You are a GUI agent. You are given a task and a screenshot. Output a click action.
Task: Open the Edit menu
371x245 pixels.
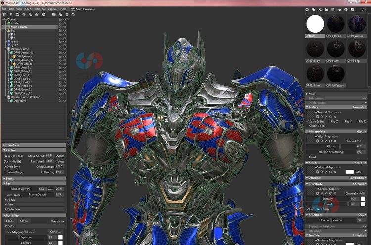(11, 9)
